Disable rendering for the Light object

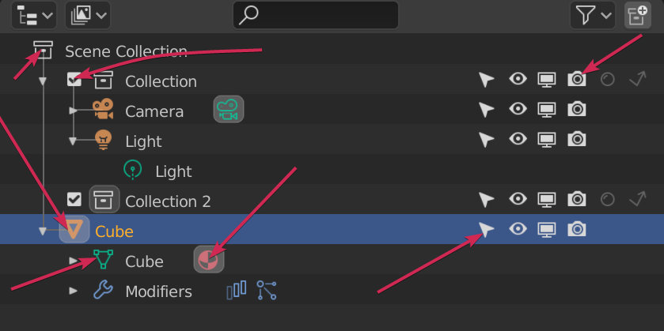577,139
